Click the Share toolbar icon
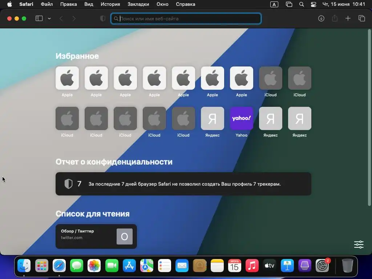Viewport: 372px width, 279px height. [x=335, y=18]
